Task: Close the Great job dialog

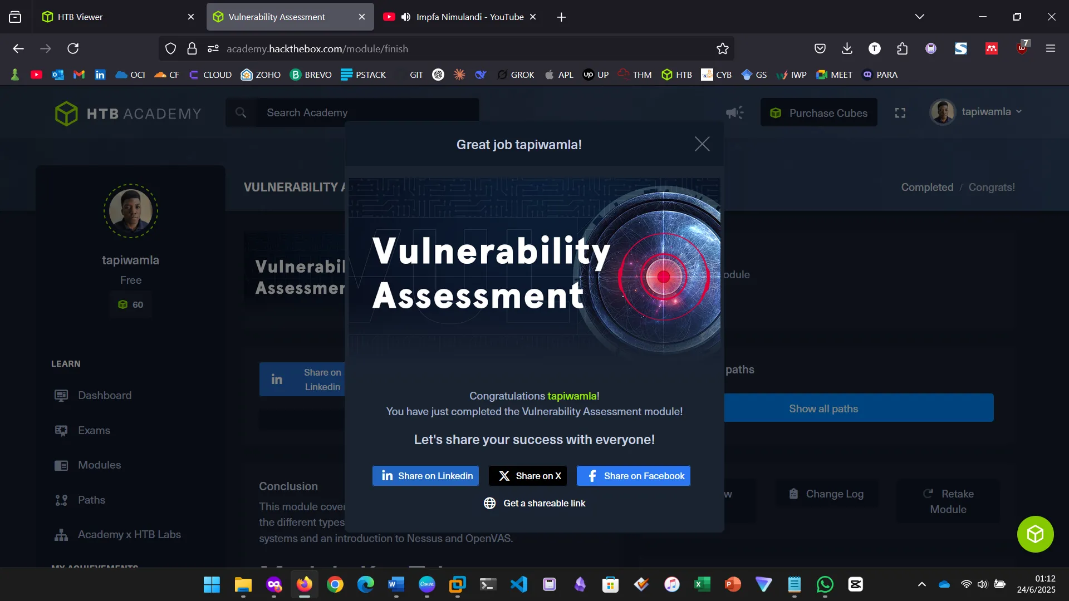Action: (702, 144)
